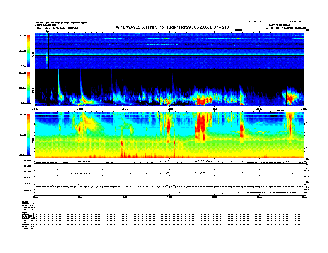328x253 pixels.
Task: Click the 24:00 tick label under RAD1
Action: point(304,109)
